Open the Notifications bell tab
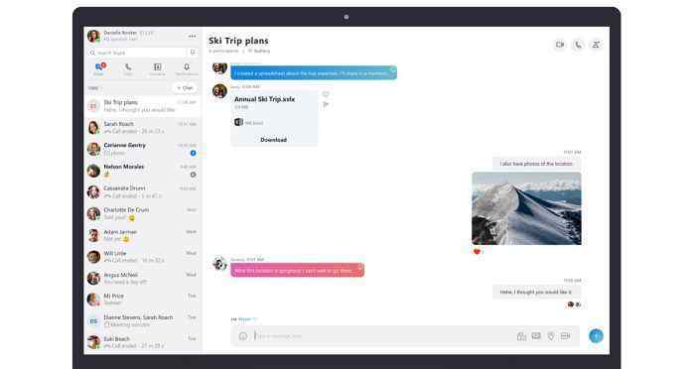695x369 pixels. click(187, 69)
